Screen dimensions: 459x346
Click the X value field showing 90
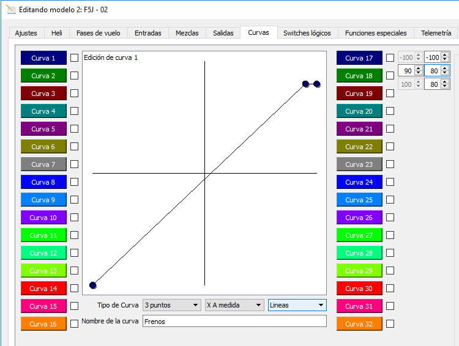coord(406,71)
